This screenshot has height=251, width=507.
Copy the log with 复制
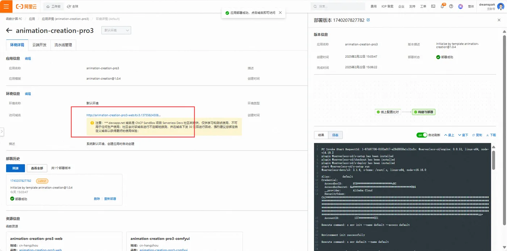(x=477, y=135)
